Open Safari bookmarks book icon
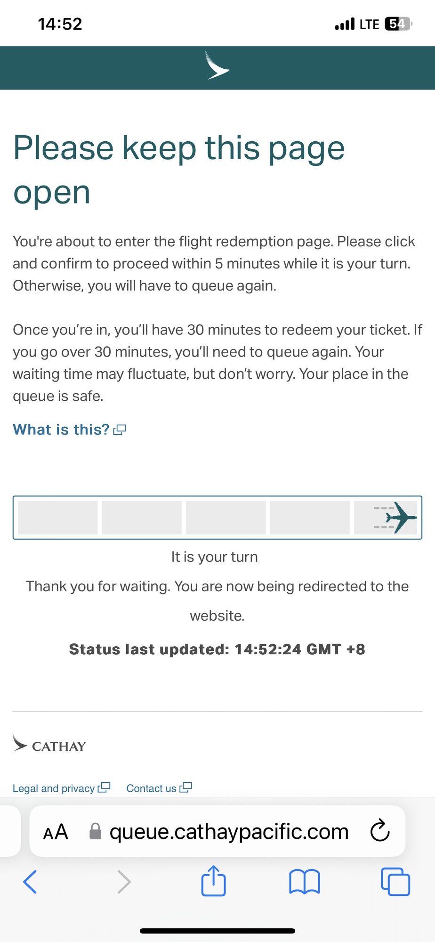Screen dimensions: 435x942 click(x=305, y=882)
